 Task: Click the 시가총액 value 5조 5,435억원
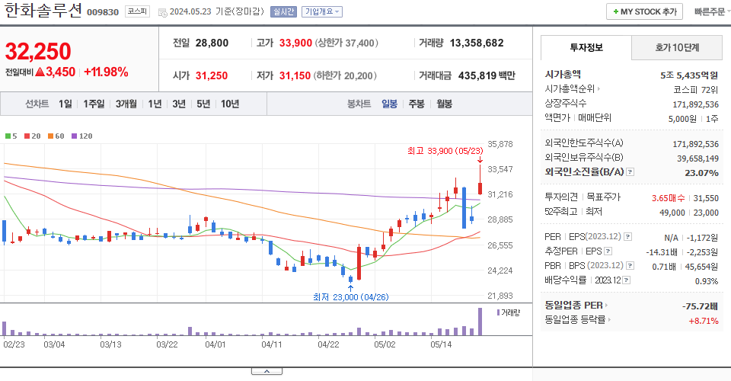(x=689, y=75)
